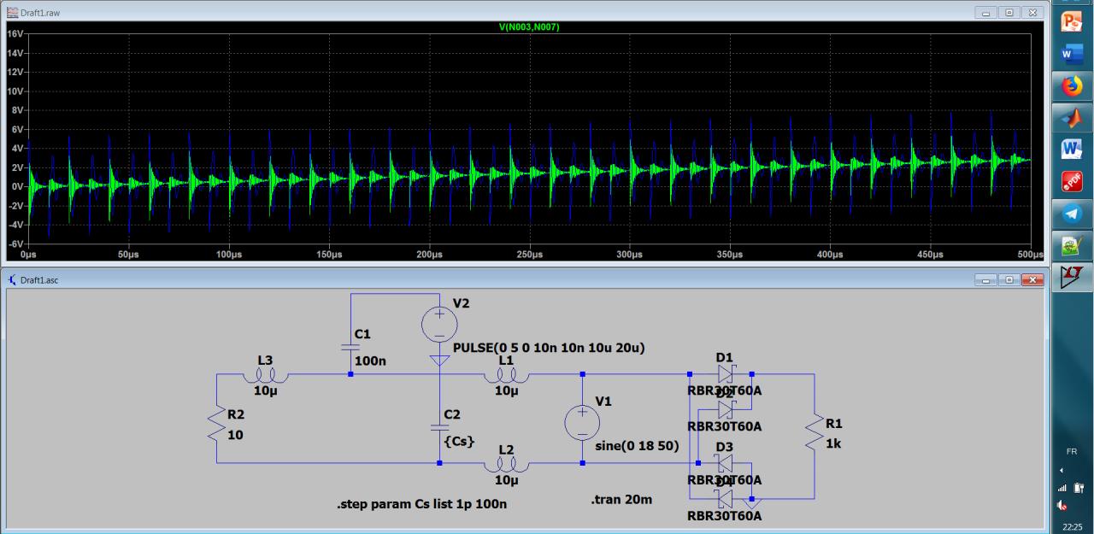1094x534 pixels.
Task: Open the FR input language selector
Action: [1072, 451]
